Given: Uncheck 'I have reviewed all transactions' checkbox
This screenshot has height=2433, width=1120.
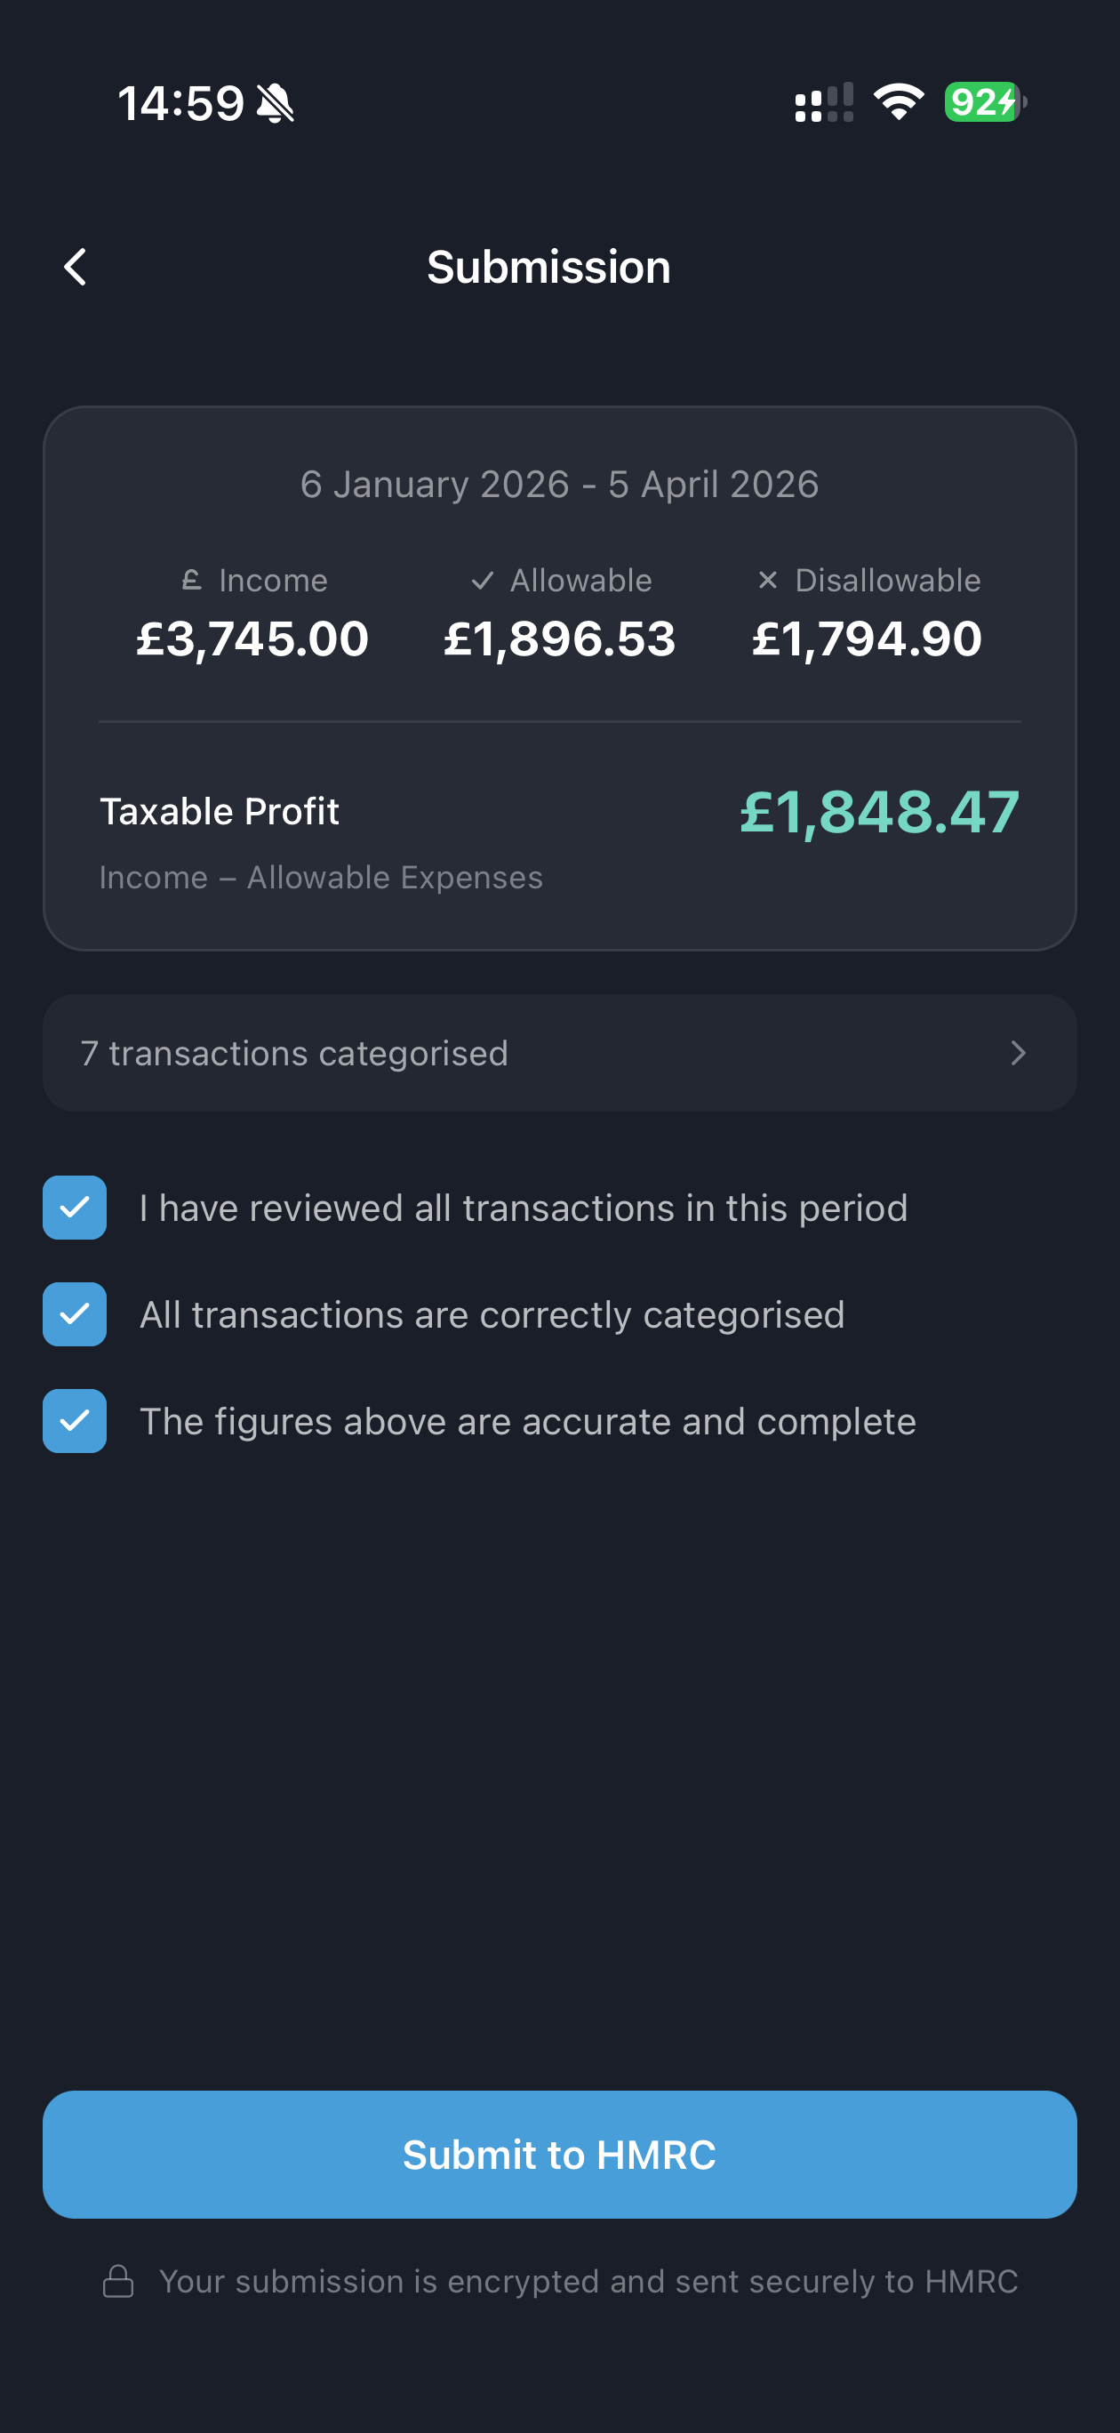Looking at the screenshot, I should click(75, 1207).
